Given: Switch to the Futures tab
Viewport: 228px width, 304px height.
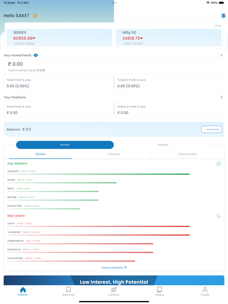Looking at the screenshot, I should point(114,154).
